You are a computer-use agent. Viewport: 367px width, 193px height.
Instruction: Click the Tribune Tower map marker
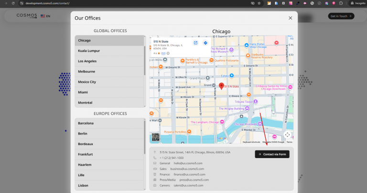[256, 102]
